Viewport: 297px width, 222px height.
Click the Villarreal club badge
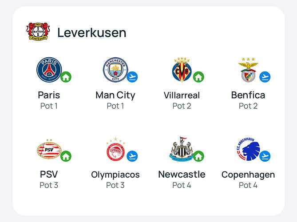181,70
